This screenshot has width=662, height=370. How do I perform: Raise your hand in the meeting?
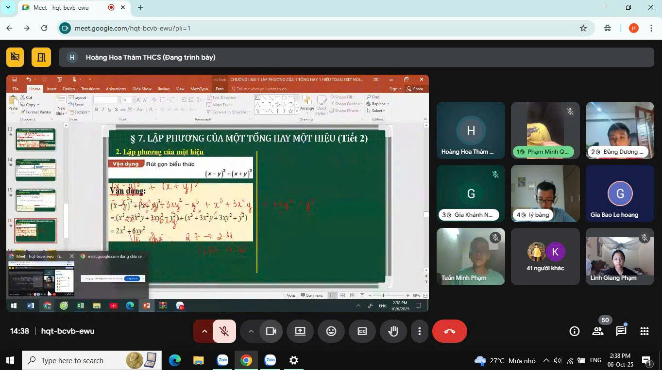[393, 331]
